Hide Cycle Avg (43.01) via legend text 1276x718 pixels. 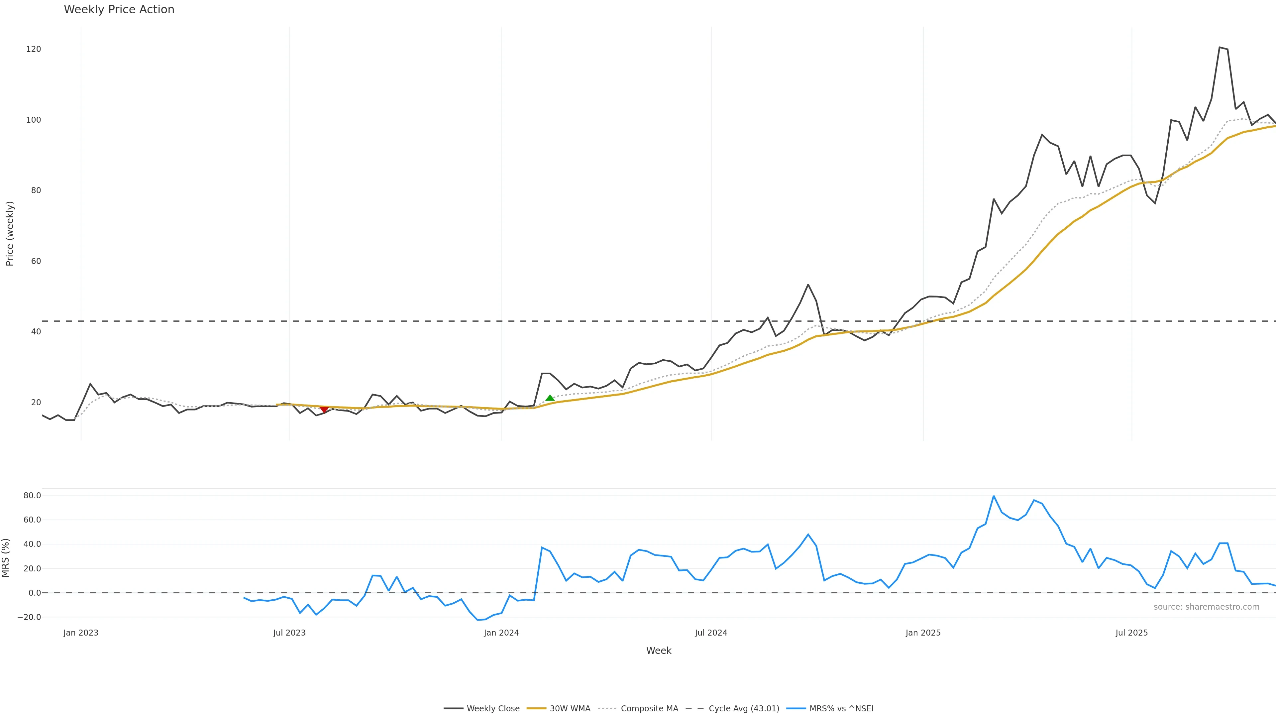pyautogui.click(x=744, y=709)
